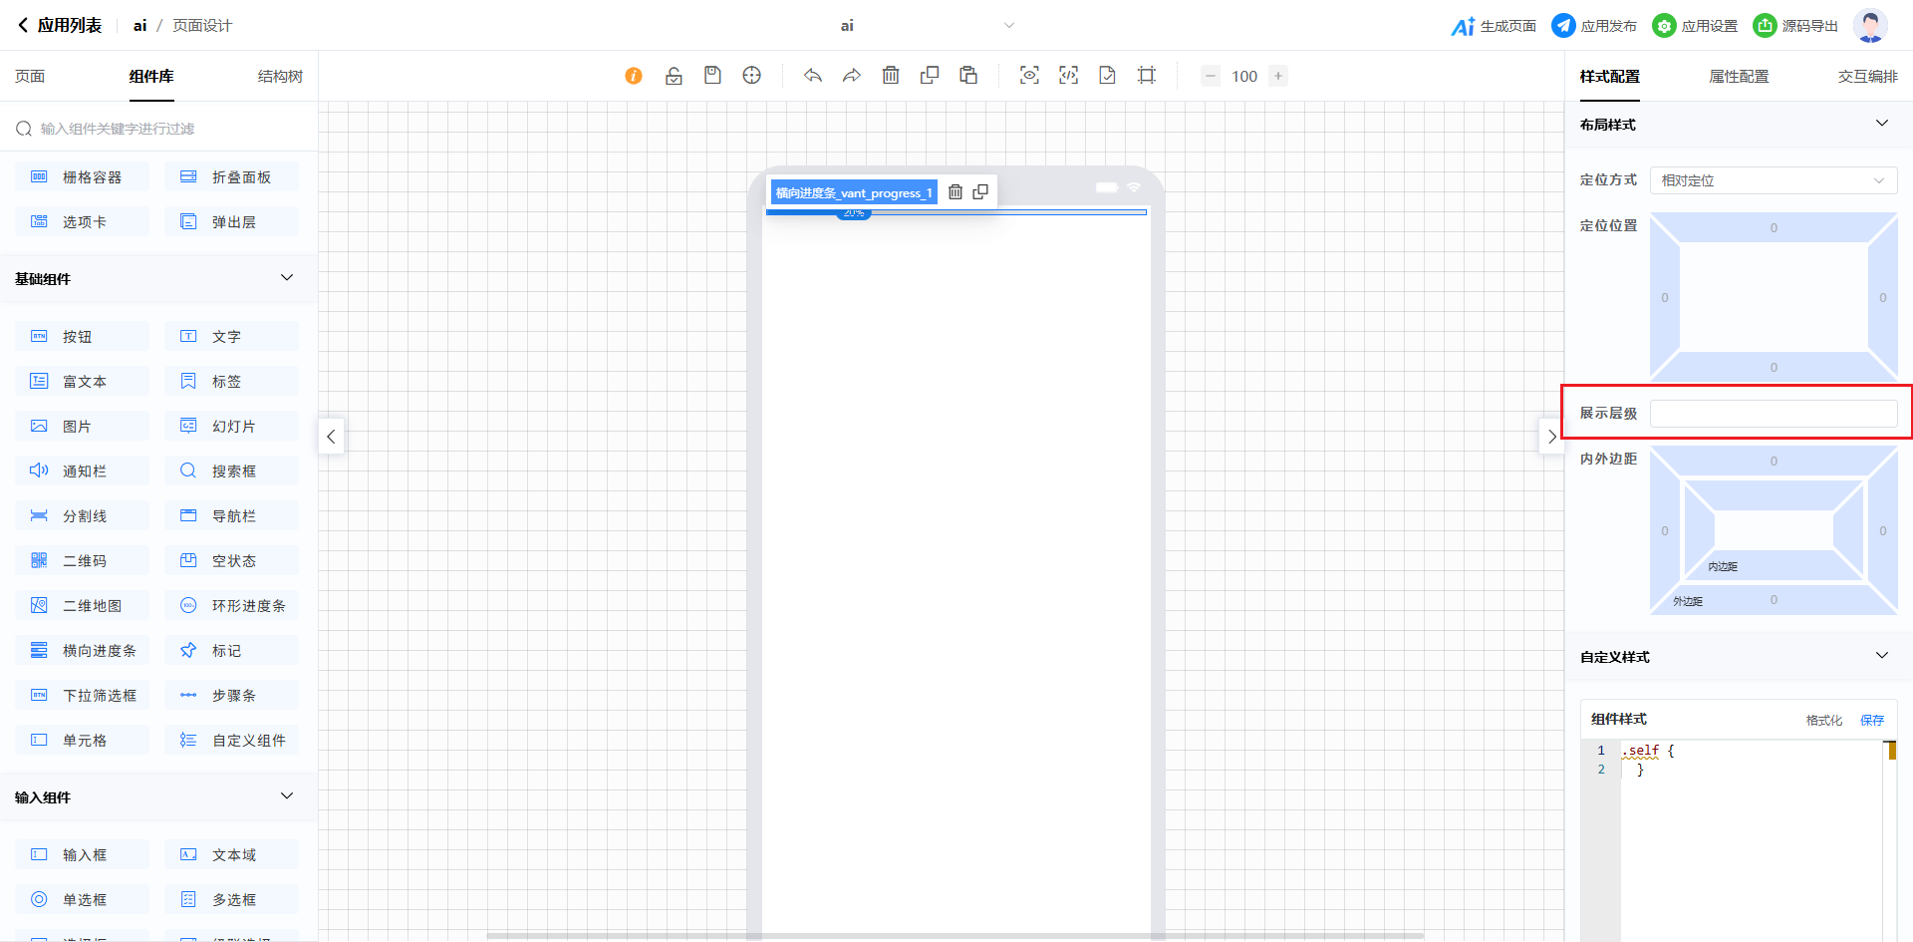Click the paste clipboard icon in toolbar
The height and width of the screenshot is (942, 1913).
[x=968, y=76]
